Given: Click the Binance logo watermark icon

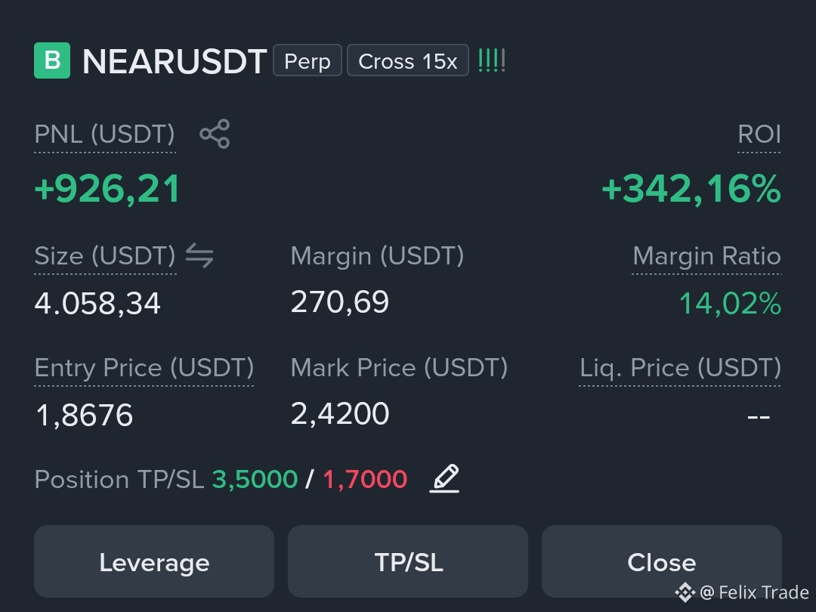Looking at the screenshot, I should (x=685, y=592).
